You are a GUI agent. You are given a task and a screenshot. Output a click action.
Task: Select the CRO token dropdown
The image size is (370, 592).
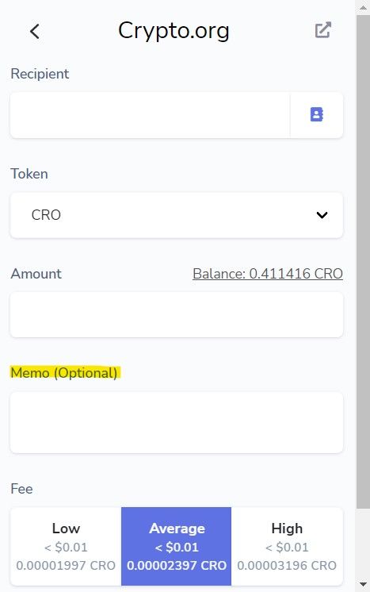click(177, 215)
